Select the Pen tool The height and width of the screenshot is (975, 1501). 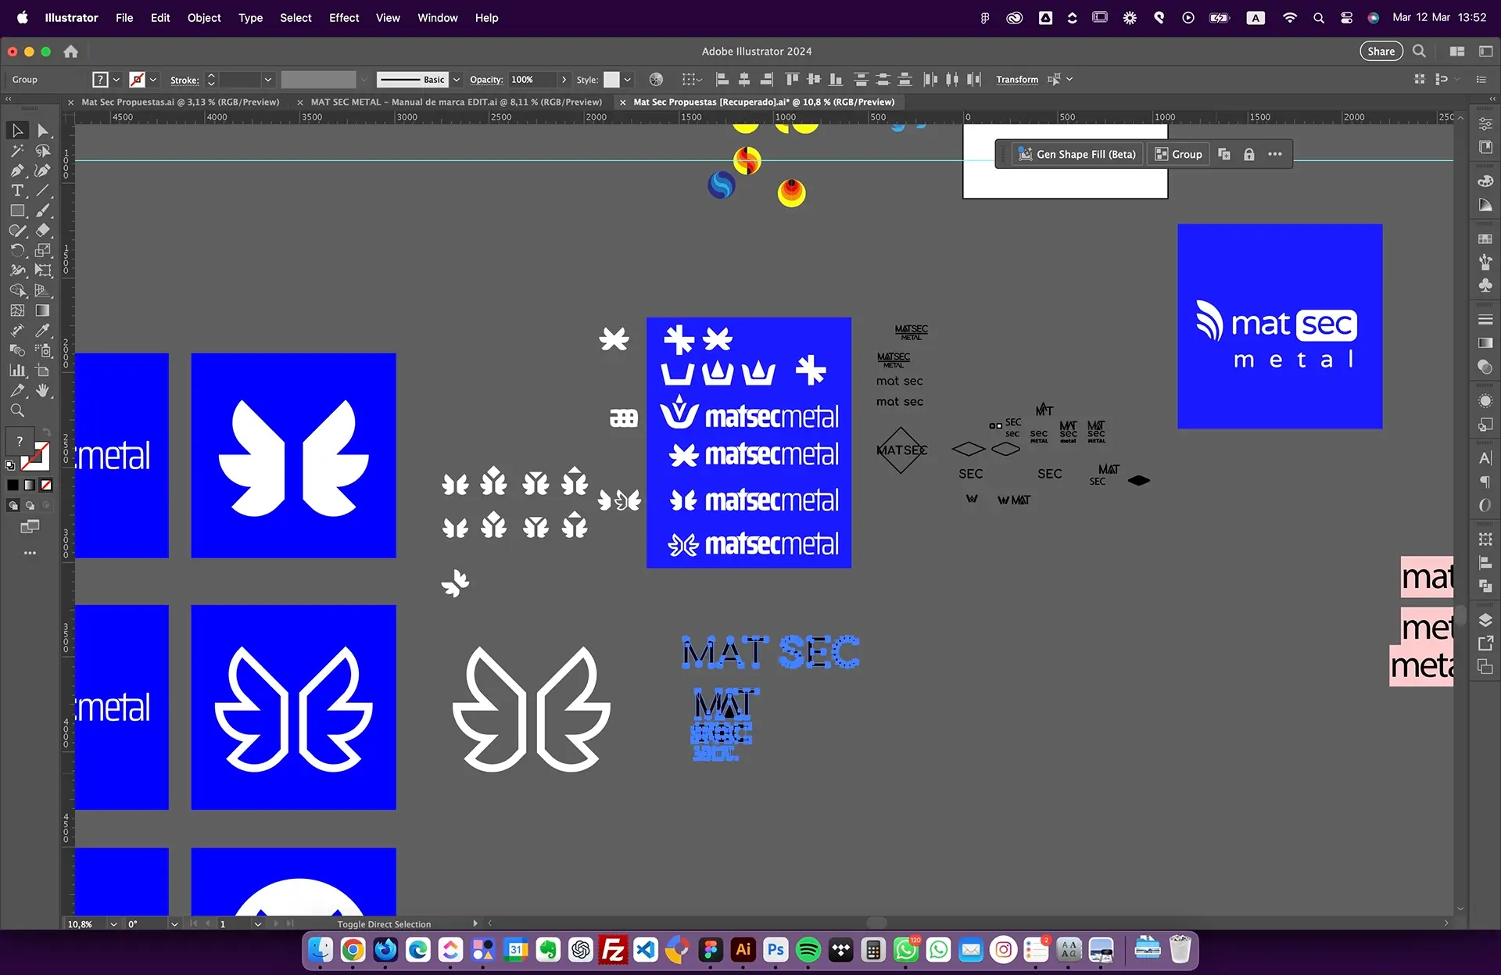pos(17,170)
